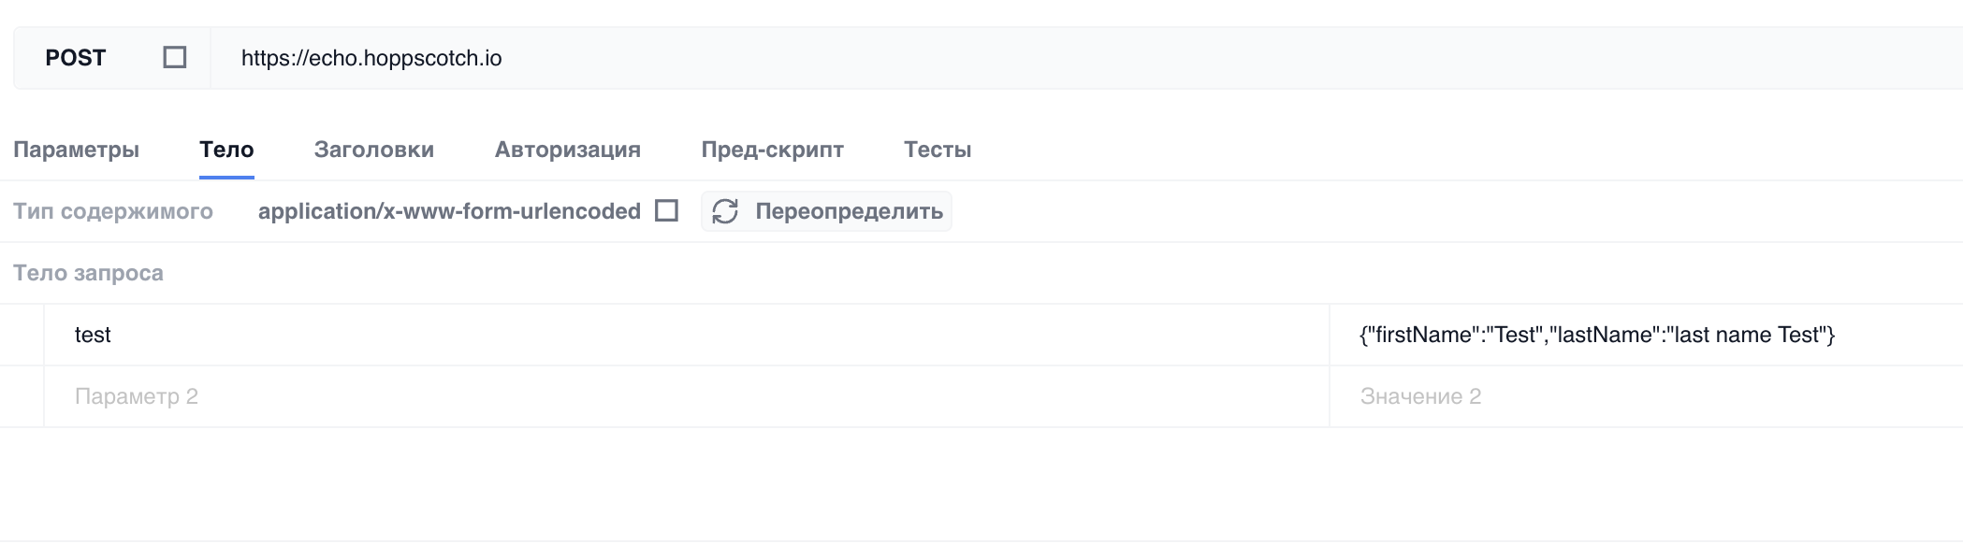The image size is (1963, 544).
Task: Toggle the checkbox beside POST method
Action: point(173,58)
